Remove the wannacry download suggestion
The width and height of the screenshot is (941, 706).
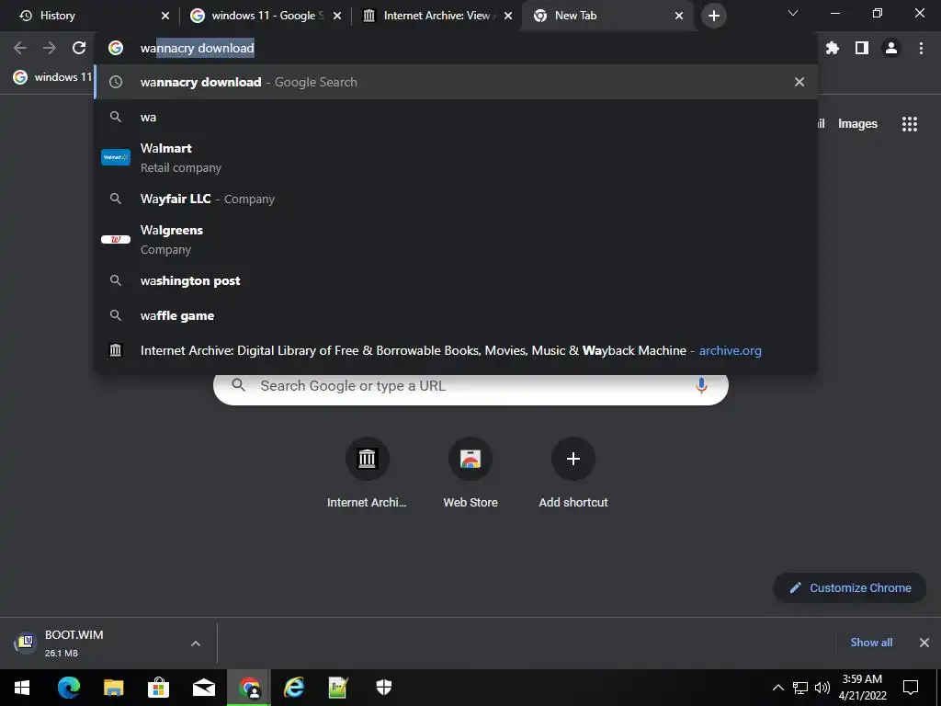[799, 82]
